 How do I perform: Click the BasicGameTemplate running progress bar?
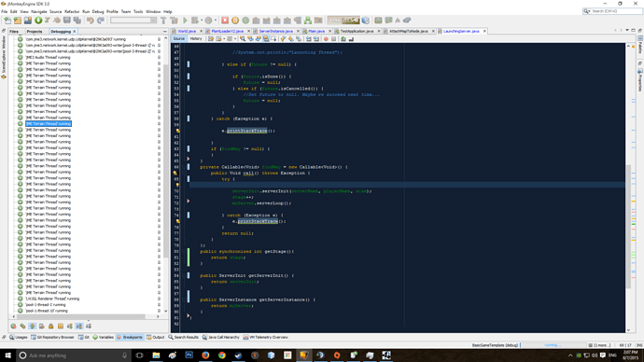coord(553,345)
